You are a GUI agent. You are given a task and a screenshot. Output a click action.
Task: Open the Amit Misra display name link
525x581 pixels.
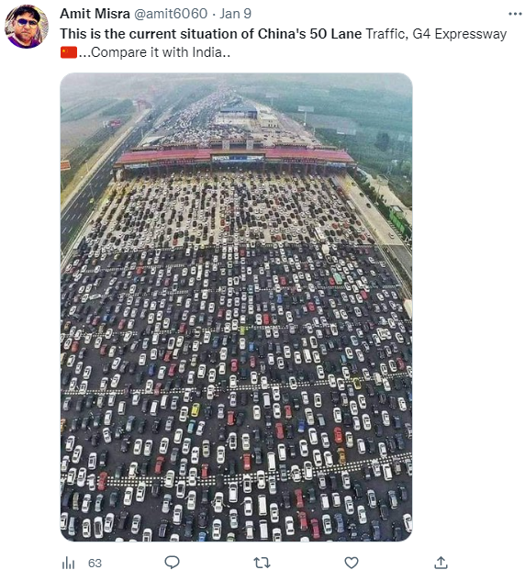(95, 14)
